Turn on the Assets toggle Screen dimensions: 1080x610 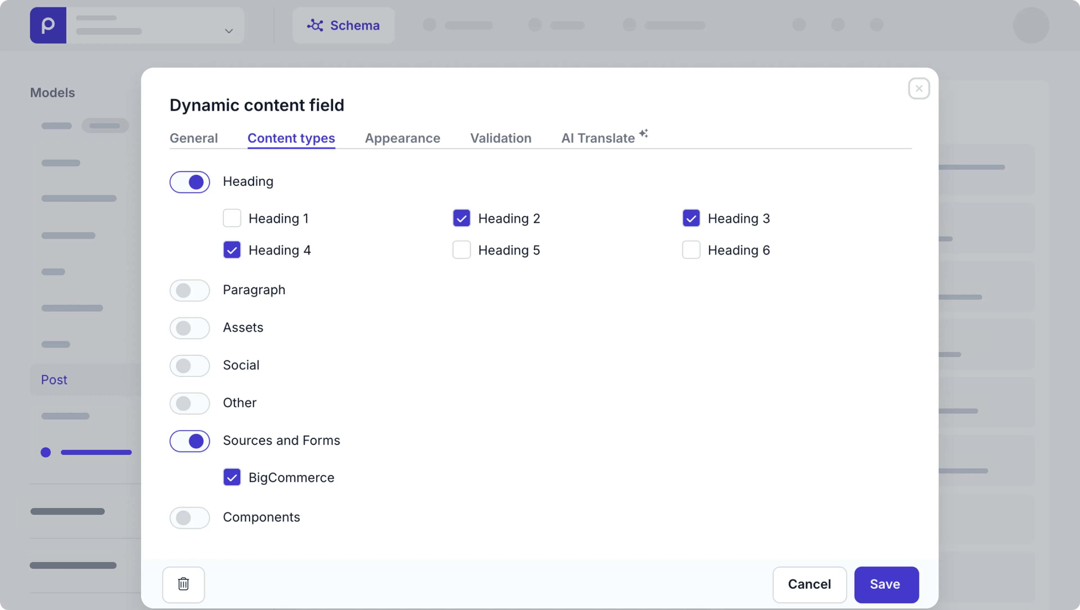[x=190, y=328]
